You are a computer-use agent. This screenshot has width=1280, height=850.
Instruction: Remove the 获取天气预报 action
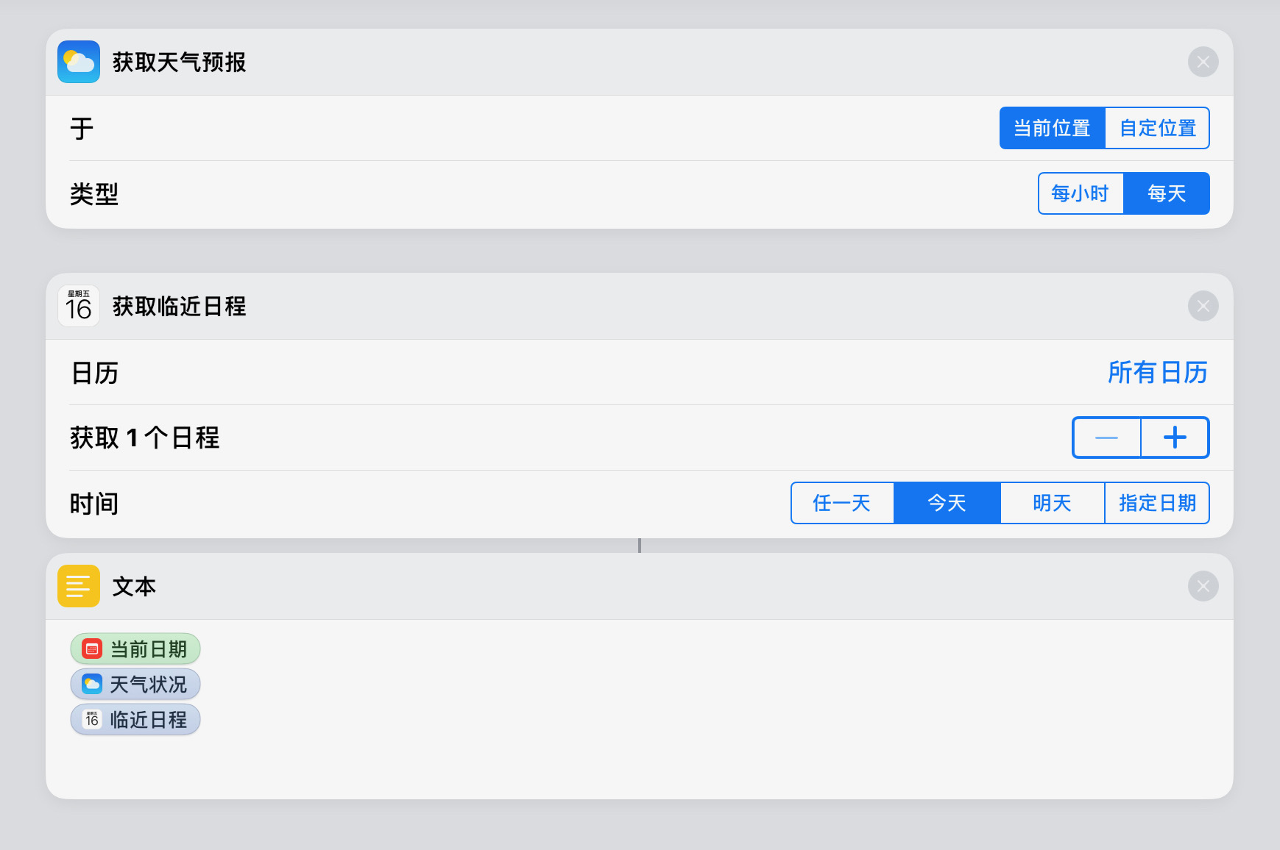pyautogui.click(x=1203, y=62)
